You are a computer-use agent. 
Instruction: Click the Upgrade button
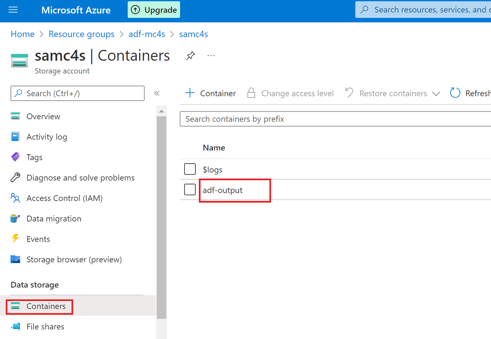coord(154,10)
